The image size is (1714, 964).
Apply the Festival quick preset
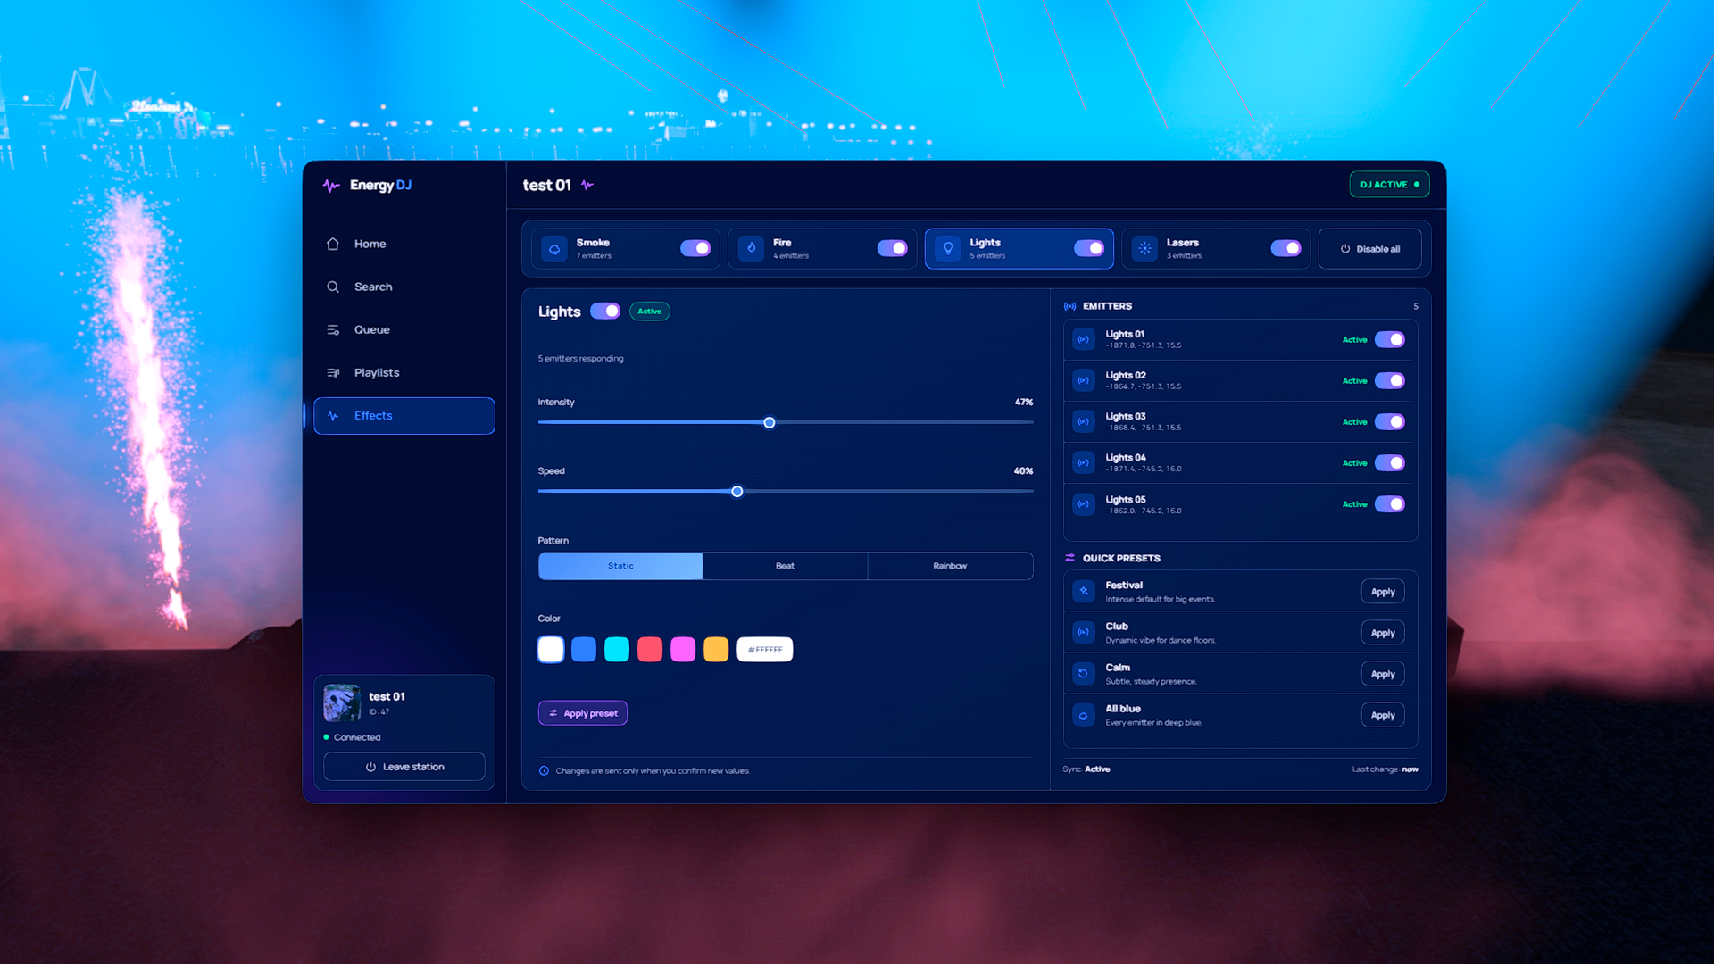1383,592
